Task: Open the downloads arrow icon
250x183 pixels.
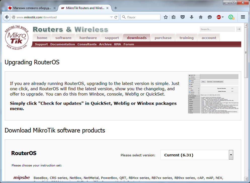Action: [192, 17]
